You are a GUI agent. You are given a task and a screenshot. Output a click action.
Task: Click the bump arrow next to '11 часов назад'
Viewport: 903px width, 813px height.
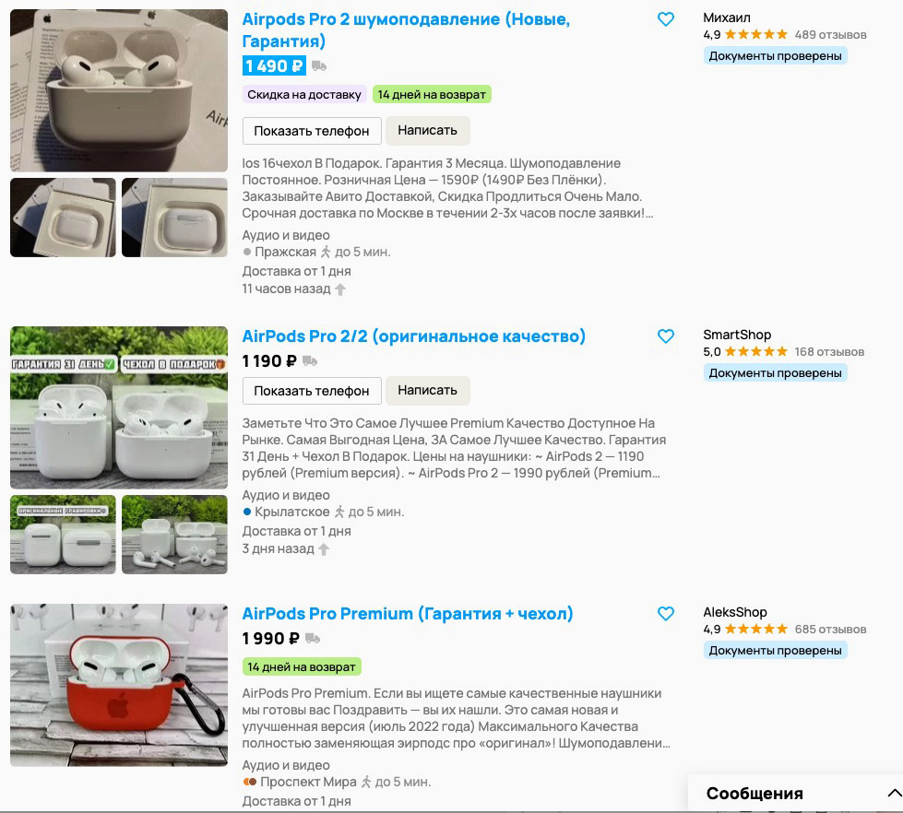coord(340,289)
